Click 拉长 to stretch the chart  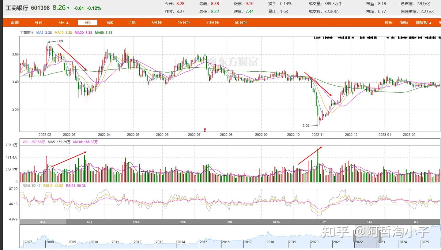(389, 23)
